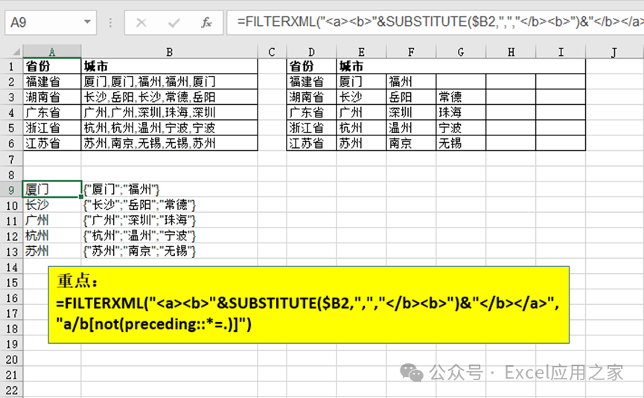The image size is (644, 398).
Task: Select column J header
Action: (614, 52)
